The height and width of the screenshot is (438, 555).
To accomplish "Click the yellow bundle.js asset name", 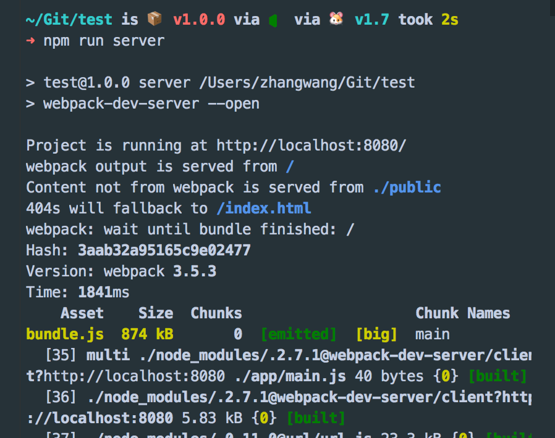I will click(65, 334).
